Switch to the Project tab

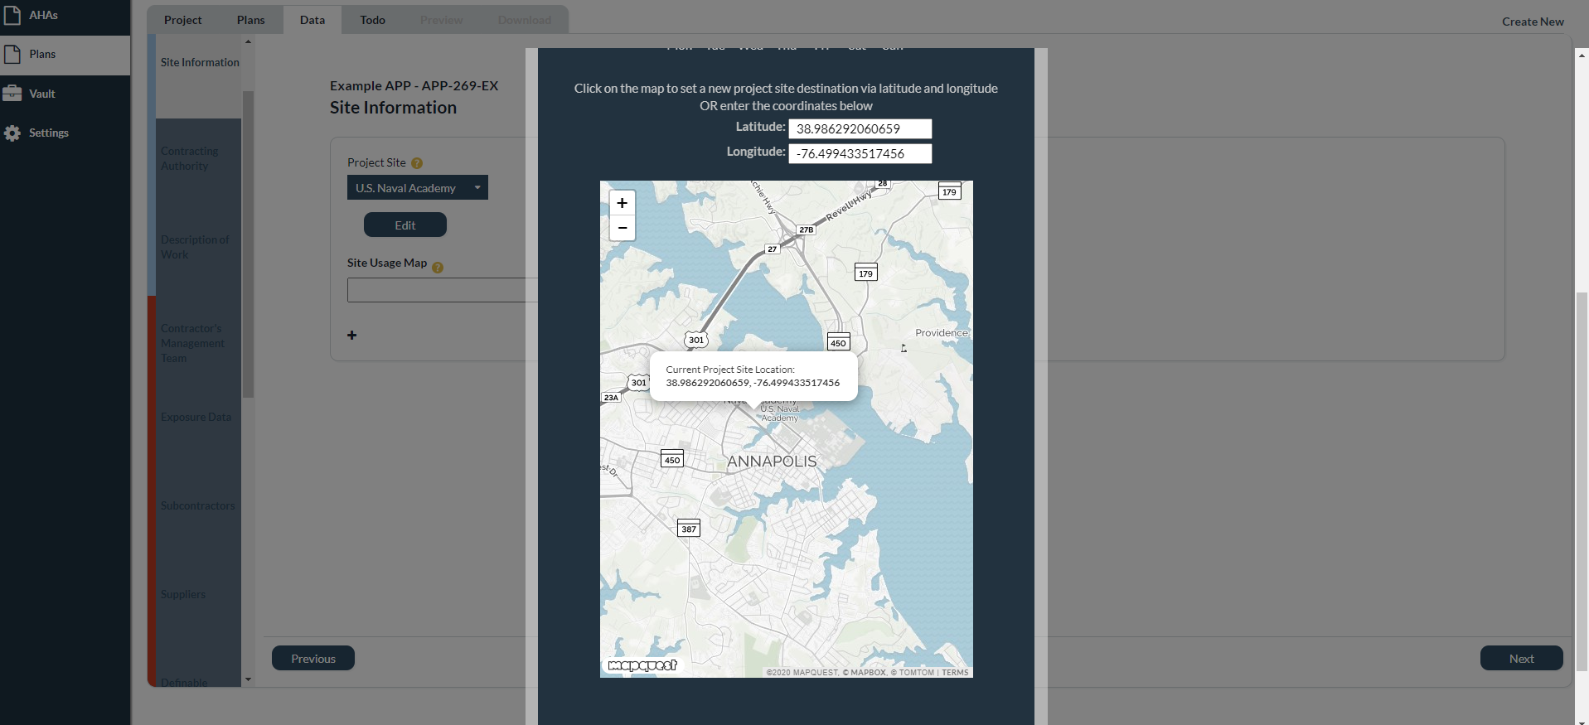(x=182, y=20)
